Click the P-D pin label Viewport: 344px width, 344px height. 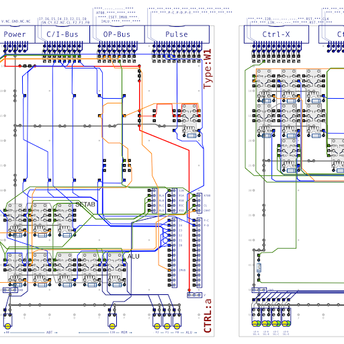click(x=206, y=226)
